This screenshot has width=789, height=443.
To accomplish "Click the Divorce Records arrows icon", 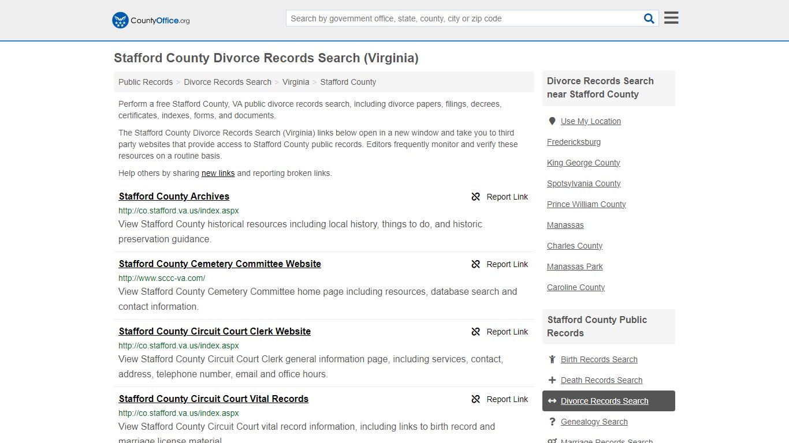I will [x=552, y=401].
